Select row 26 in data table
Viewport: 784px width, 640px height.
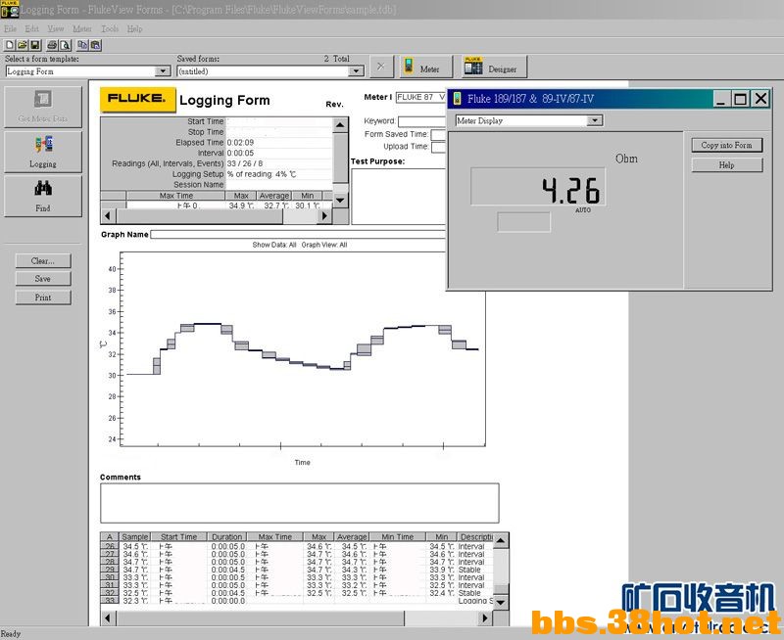pyautogui.click(x=110, y=546)
